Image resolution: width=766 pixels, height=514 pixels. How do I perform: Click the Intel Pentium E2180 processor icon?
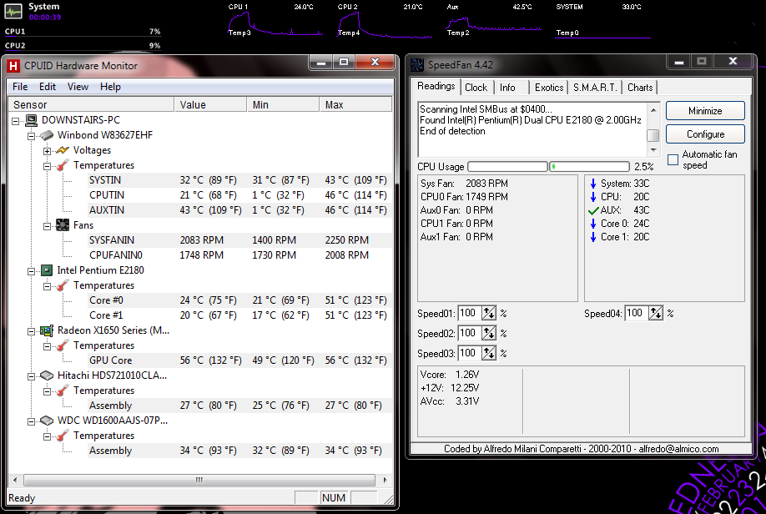(47, 270)
